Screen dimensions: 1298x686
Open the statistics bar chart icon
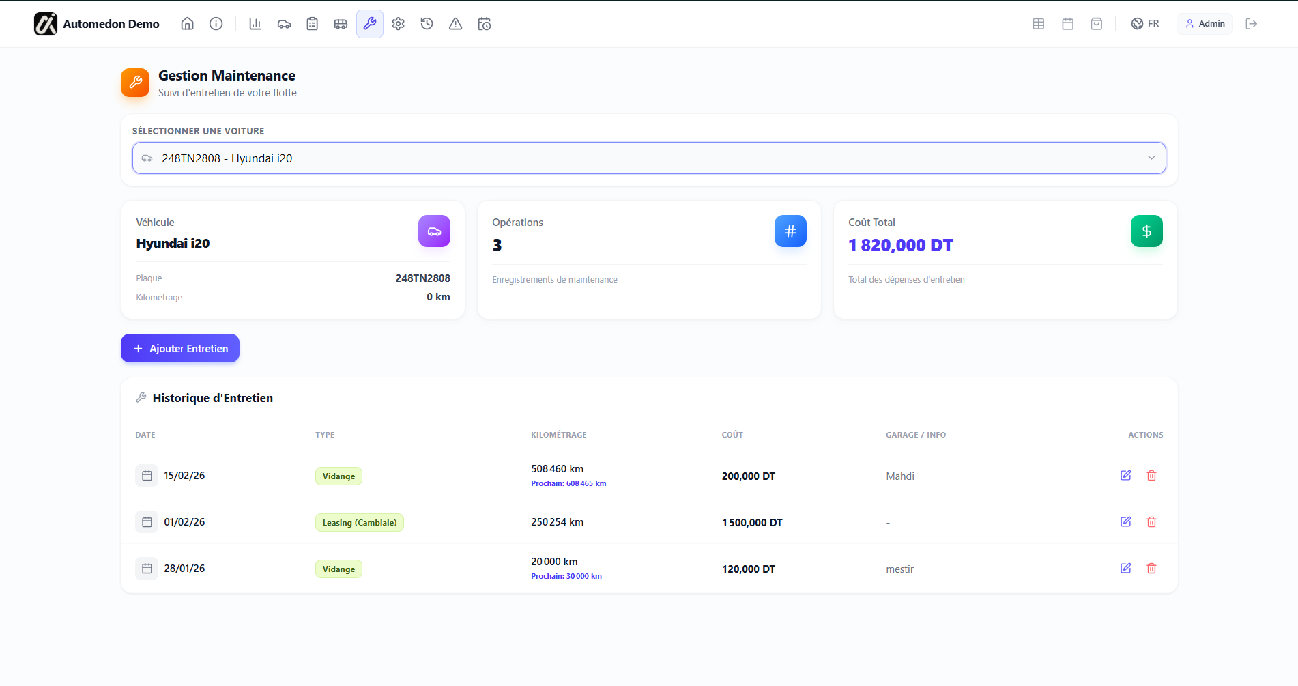pyautogui.click(x=255, y=23)
